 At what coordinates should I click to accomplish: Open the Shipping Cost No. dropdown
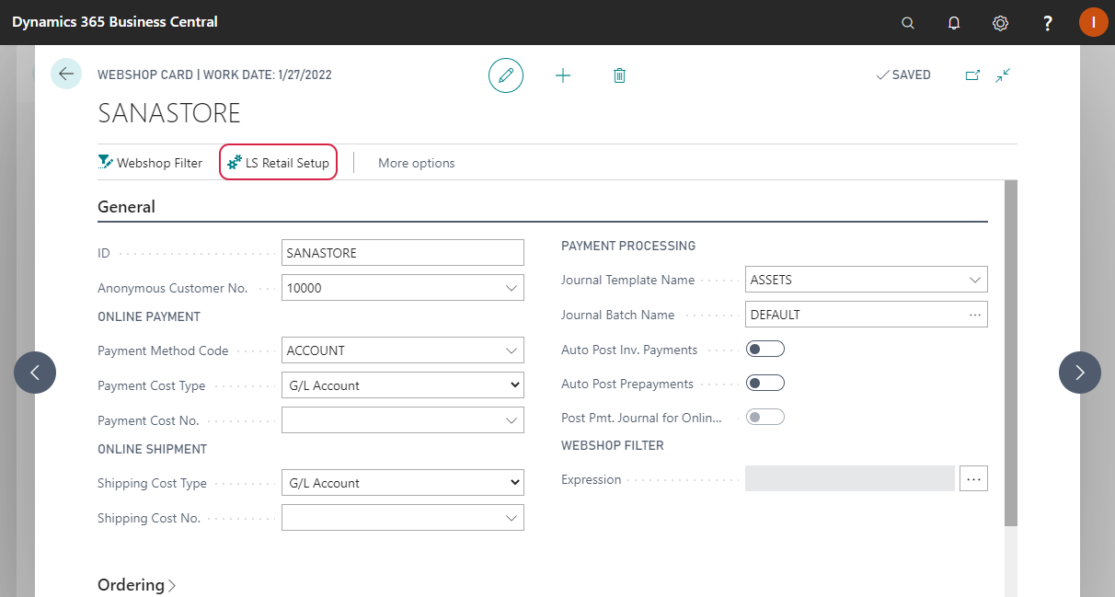512,518
